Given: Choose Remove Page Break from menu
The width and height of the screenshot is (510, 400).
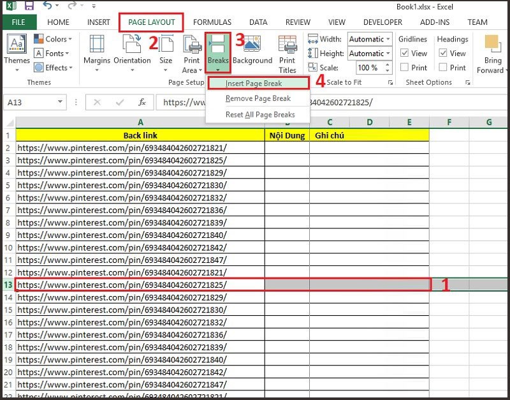Looking at the screenshot, I should pyautogui.click(x=258, y=98).
